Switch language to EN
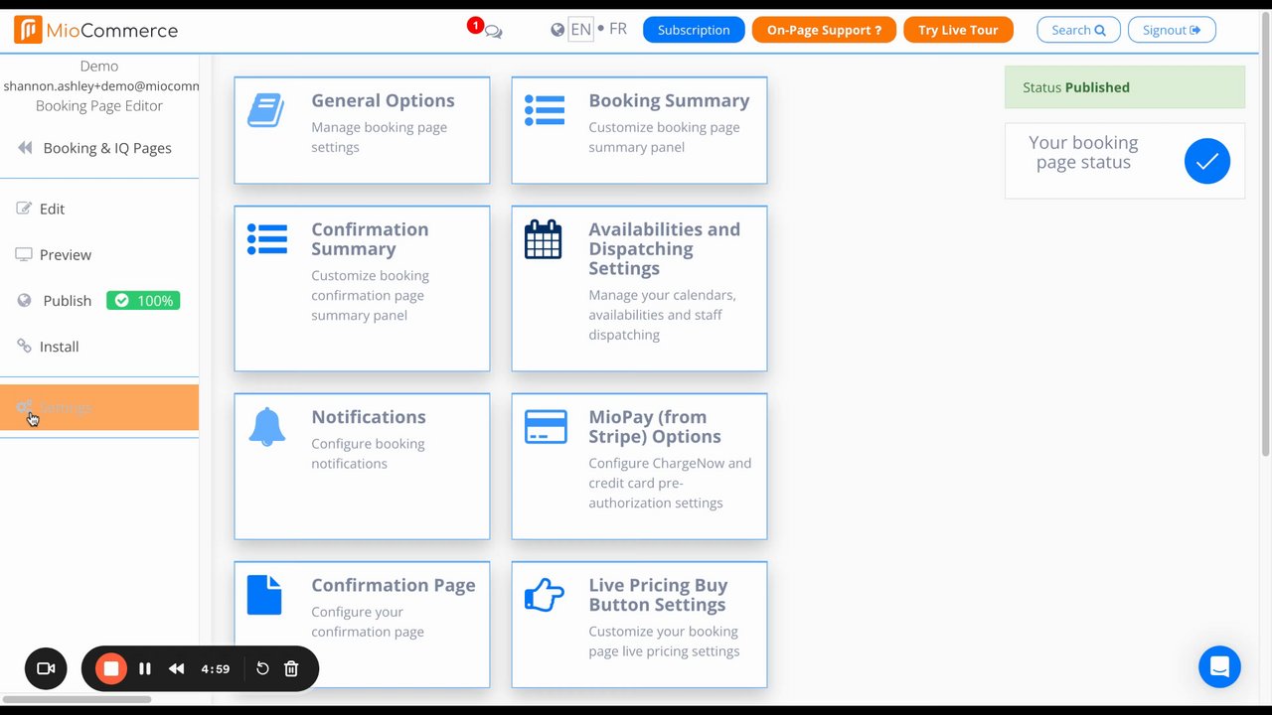The image size is (1272, 715). [580, 30]
